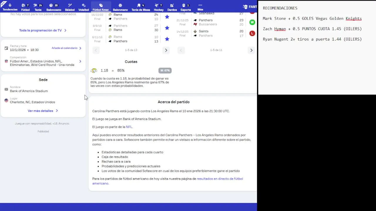
Task: Toggle star for the 6/11/16 Rams-Panthers match
Action: pos(167,39)
